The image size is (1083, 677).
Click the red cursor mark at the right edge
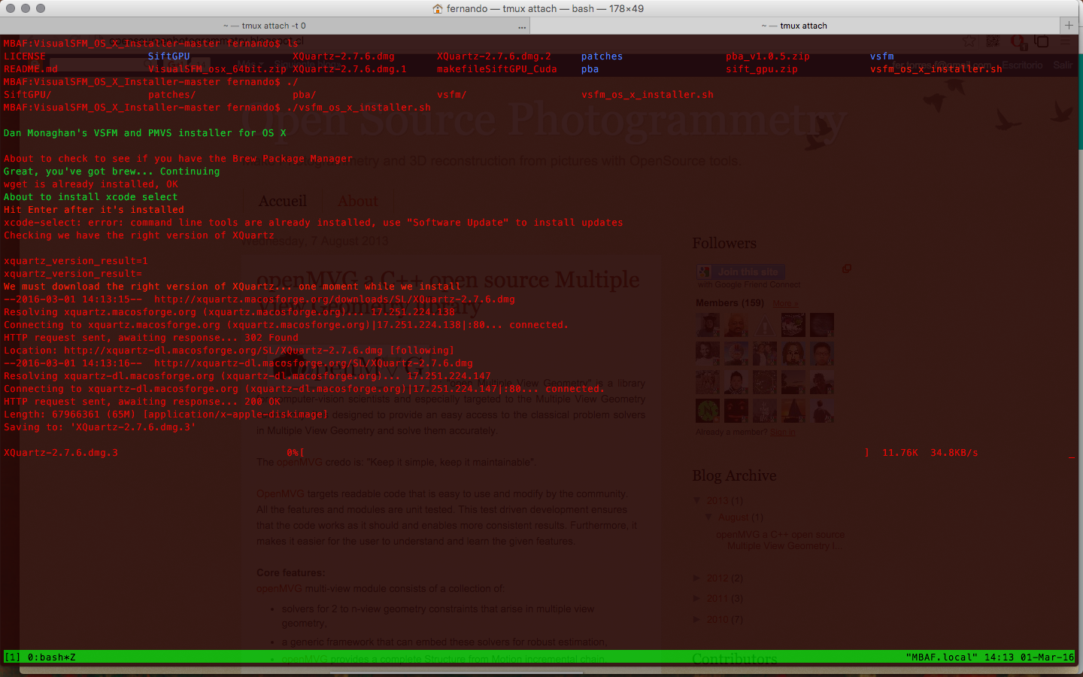coord(1072,456)
